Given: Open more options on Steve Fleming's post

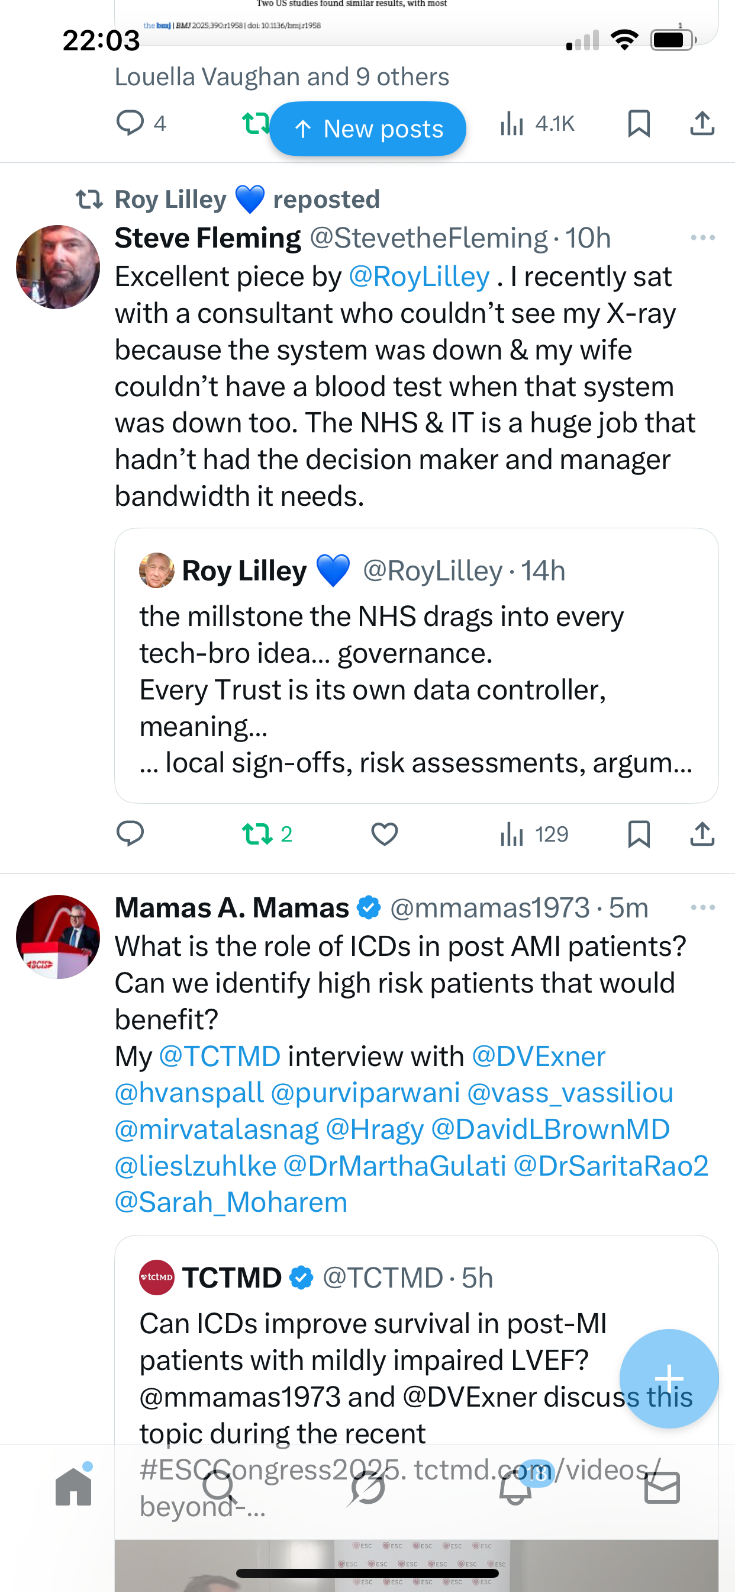Looking at the screenshot, I should point(703,238).
